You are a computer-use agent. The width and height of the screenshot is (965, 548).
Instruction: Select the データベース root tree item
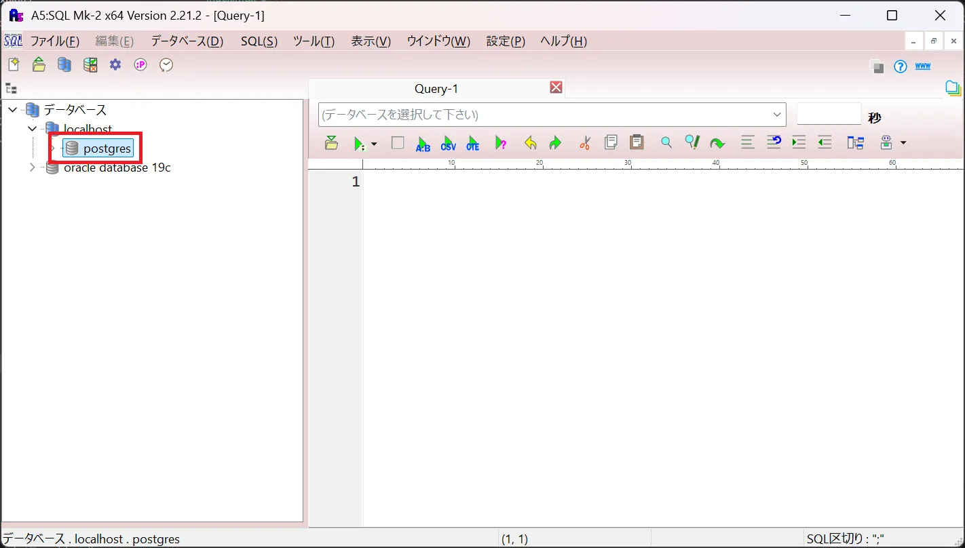(x=75, y=110)
